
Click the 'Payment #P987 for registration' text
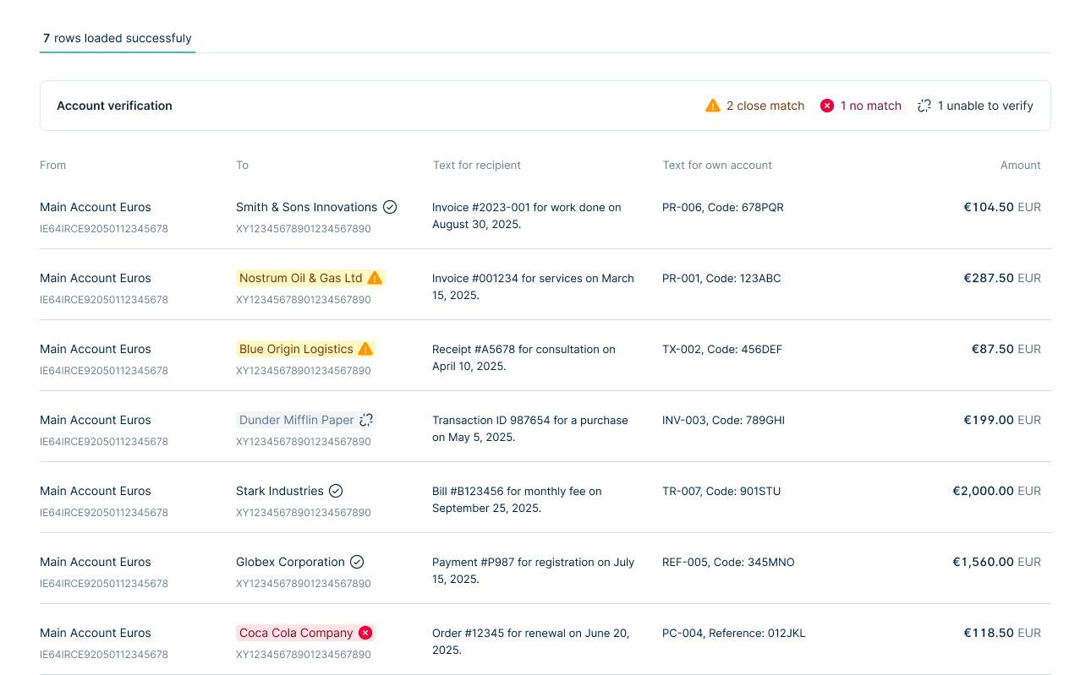pyautogui.click(x=533, y=570)
